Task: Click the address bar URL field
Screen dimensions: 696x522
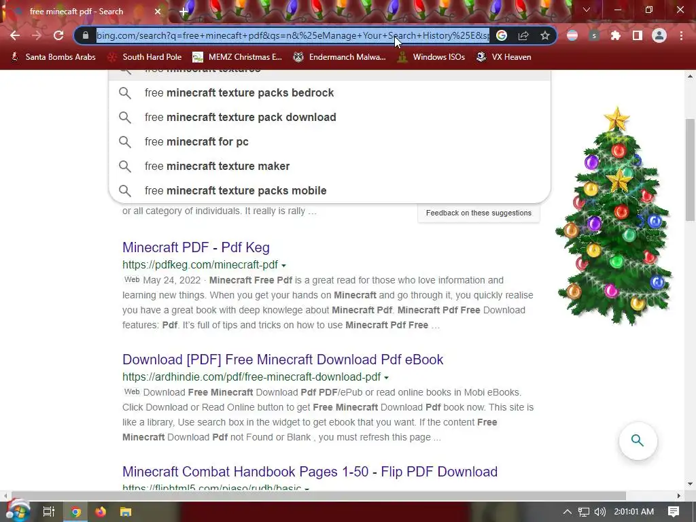Action: [293, 35]
